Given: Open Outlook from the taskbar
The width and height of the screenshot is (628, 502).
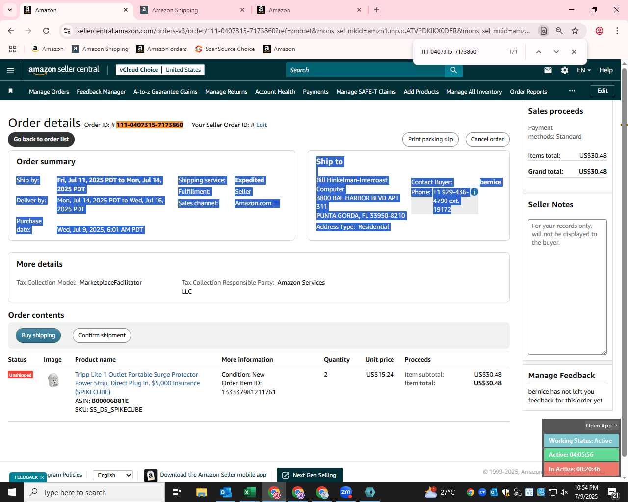Looking at the screenshot, I should 225,492.
